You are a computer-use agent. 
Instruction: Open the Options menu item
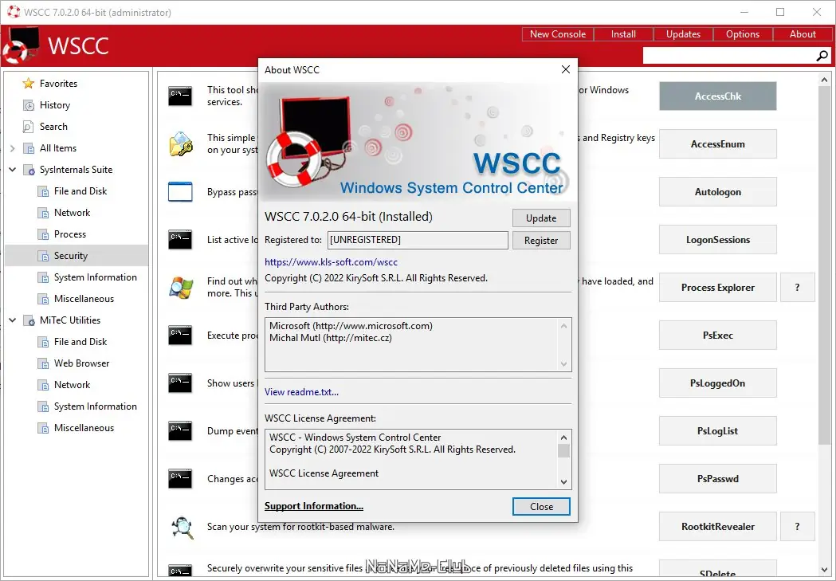click(x=743, y=34)
